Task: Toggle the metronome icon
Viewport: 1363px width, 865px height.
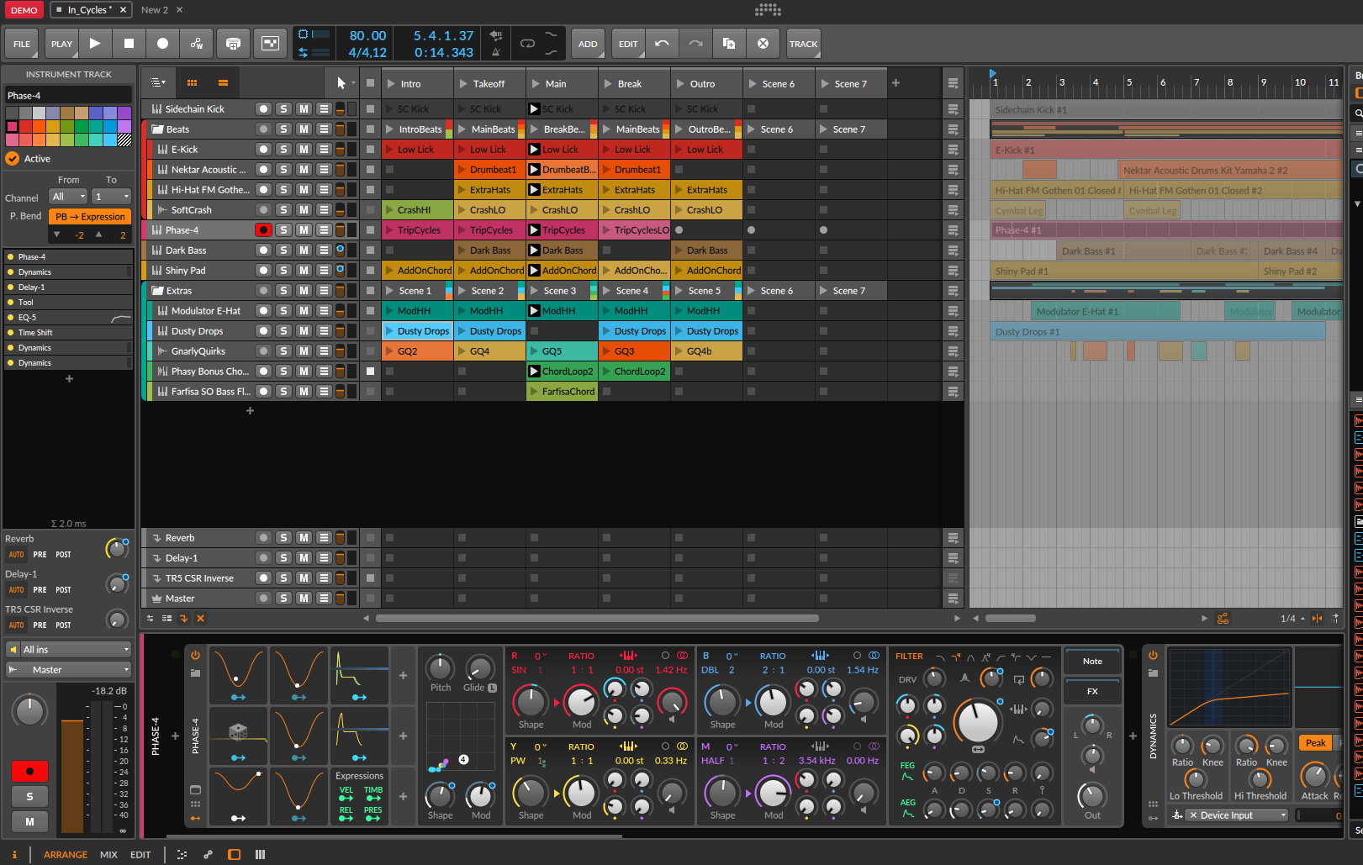Action: click(x=496, y=52)
